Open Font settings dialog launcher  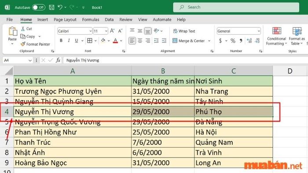(x=124, y=51)
